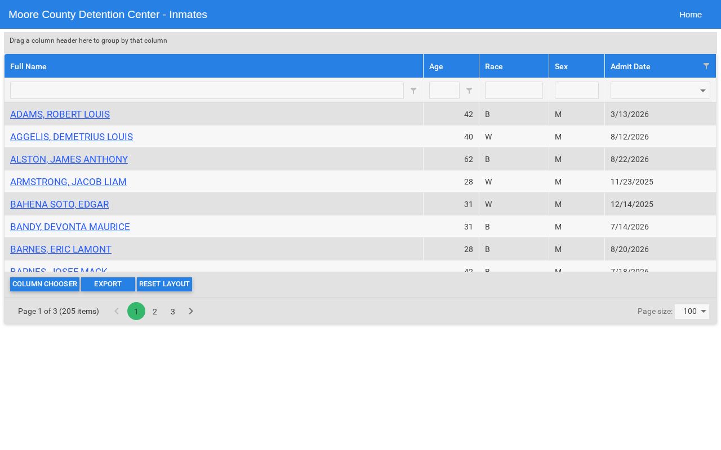Click the Home menu item
This screenshot has height=450, width=721.
click(x=691, y=15)
